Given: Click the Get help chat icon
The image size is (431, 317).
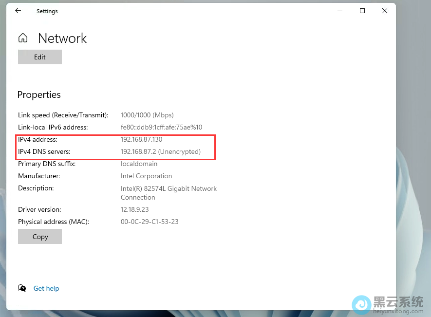Looking at the screenshot, I should click(22, 288).
